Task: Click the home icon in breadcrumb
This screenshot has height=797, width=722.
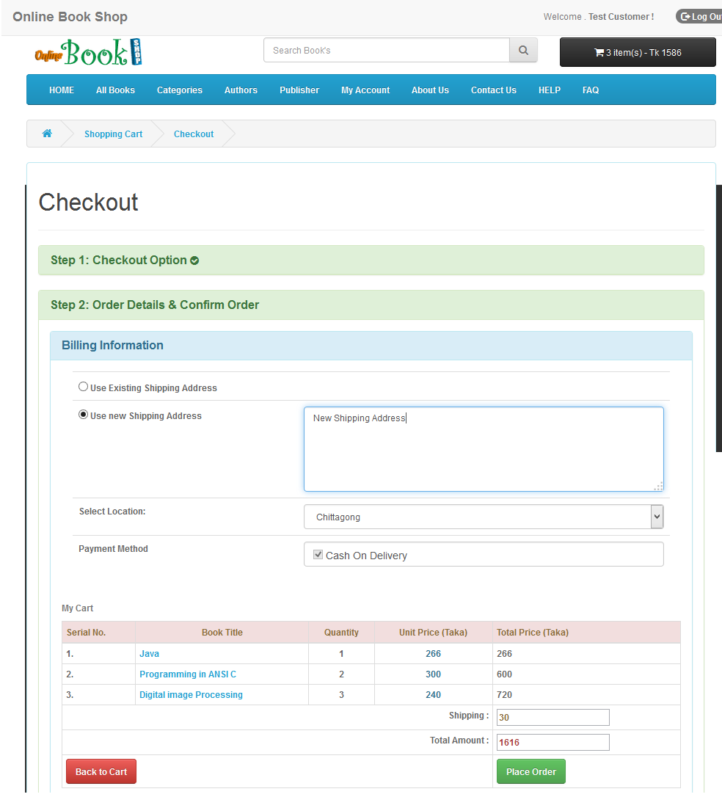Action: tap(47, 134)
